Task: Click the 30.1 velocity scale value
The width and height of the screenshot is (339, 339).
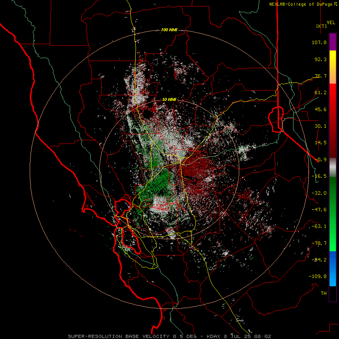Action: click(x=321, y=126)
